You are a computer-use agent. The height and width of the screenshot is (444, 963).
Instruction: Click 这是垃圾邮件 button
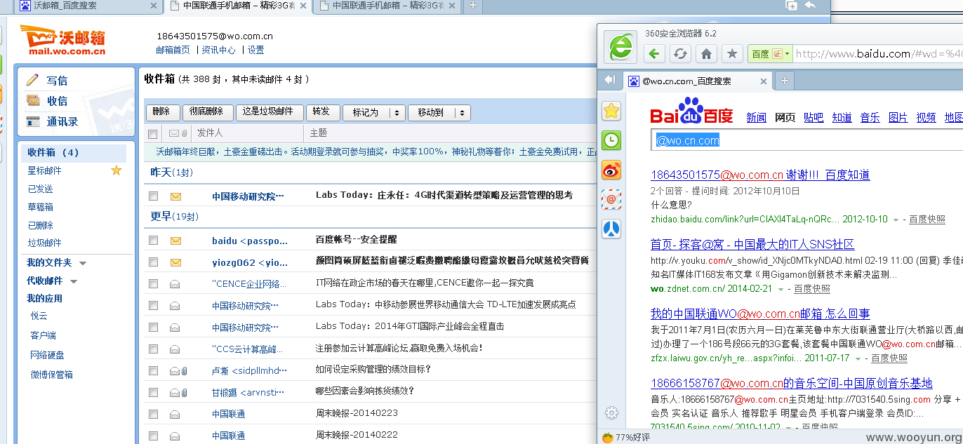270,112
